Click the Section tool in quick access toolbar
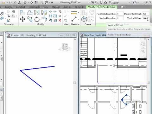 (x=32, y=3)
